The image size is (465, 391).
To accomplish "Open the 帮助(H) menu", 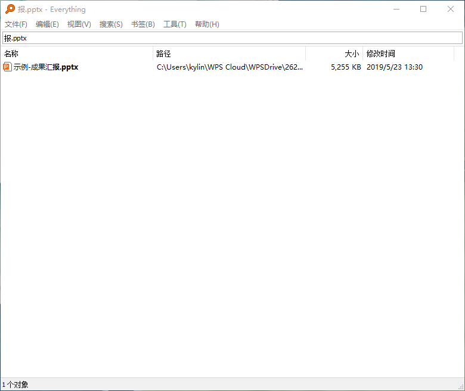I will click(207, 24).
